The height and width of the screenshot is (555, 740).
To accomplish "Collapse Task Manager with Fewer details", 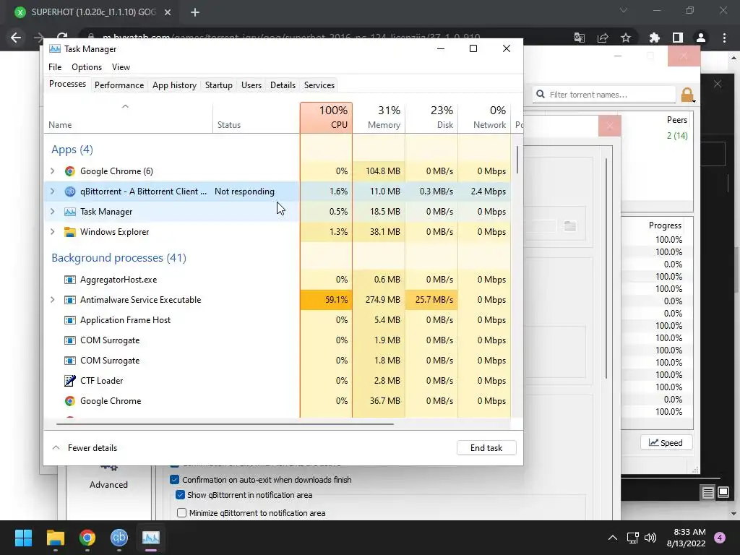I will pos(85,448).
